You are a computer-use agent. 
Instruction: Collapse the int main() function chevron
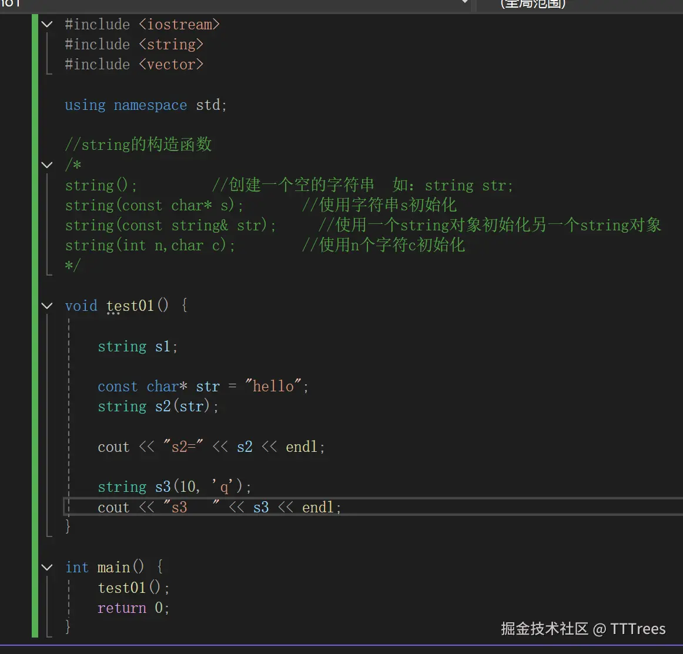(x=47, y=568)
